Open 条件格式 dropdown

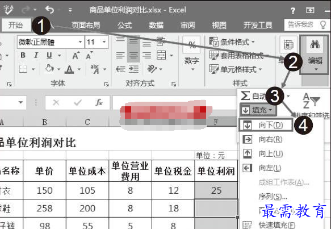[232, 41]
